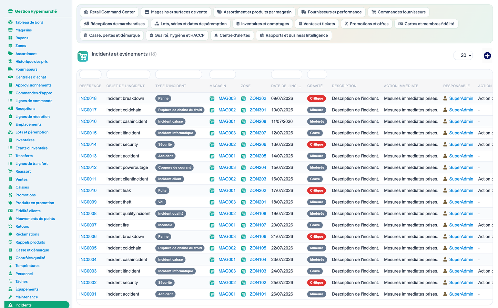The image size is (498, 308).
Task: Open incident link INC0010
Action: [x=88, y=191]
